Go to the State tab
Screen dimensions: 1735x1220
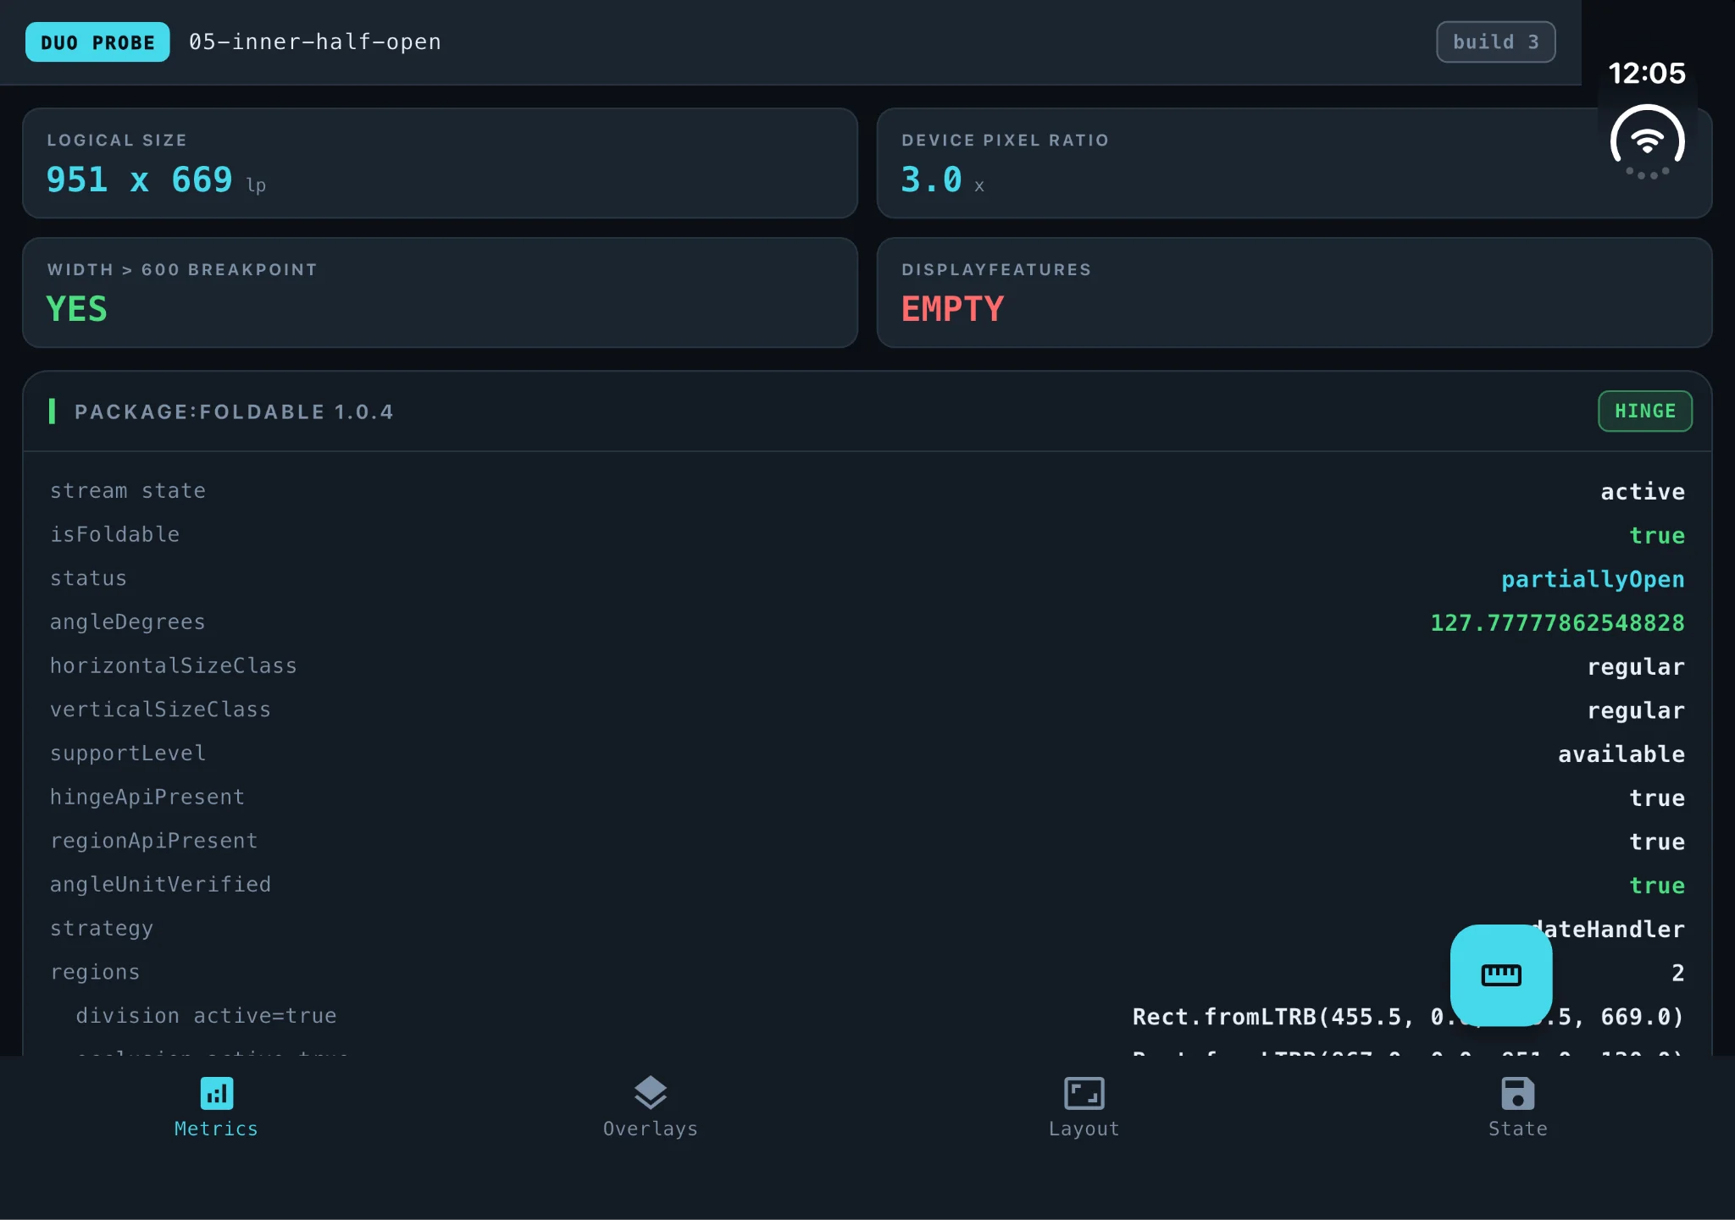(x=1517, y=1107)
